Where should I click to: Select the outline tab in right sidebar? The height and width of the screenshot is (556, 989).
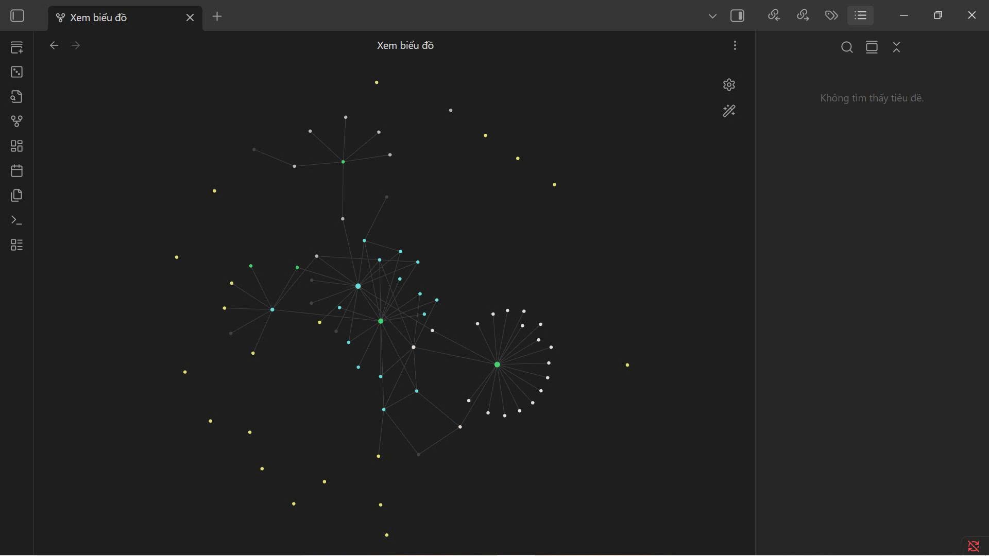(860, 15)
